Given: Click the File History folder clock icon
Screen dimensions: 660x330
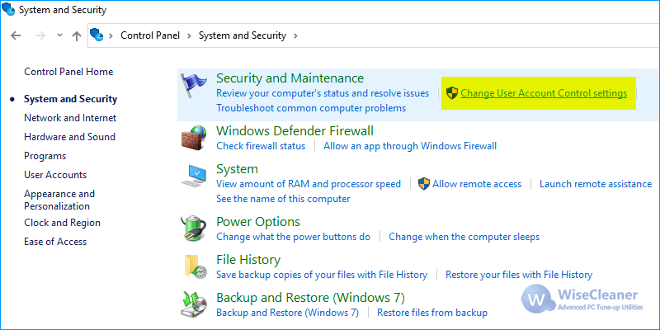Looking at the screenshot, I should coord(196,266).
